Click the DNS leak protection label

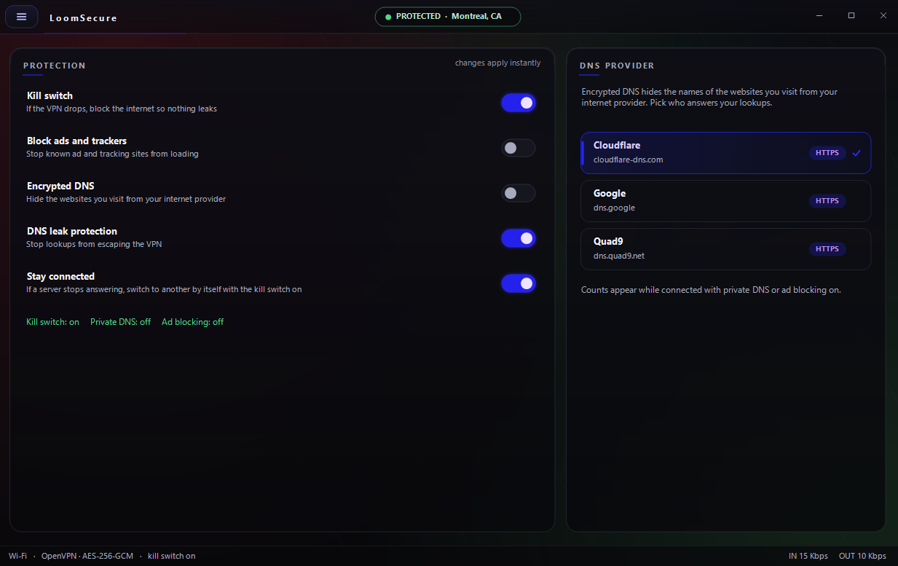point(72,231)
